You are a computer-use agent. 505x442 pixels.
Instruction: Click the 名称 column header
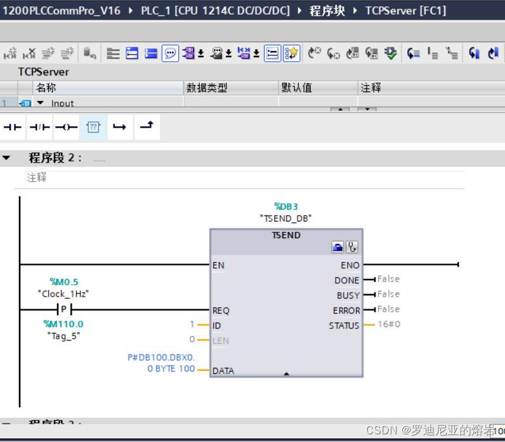(x=108, y=88)
